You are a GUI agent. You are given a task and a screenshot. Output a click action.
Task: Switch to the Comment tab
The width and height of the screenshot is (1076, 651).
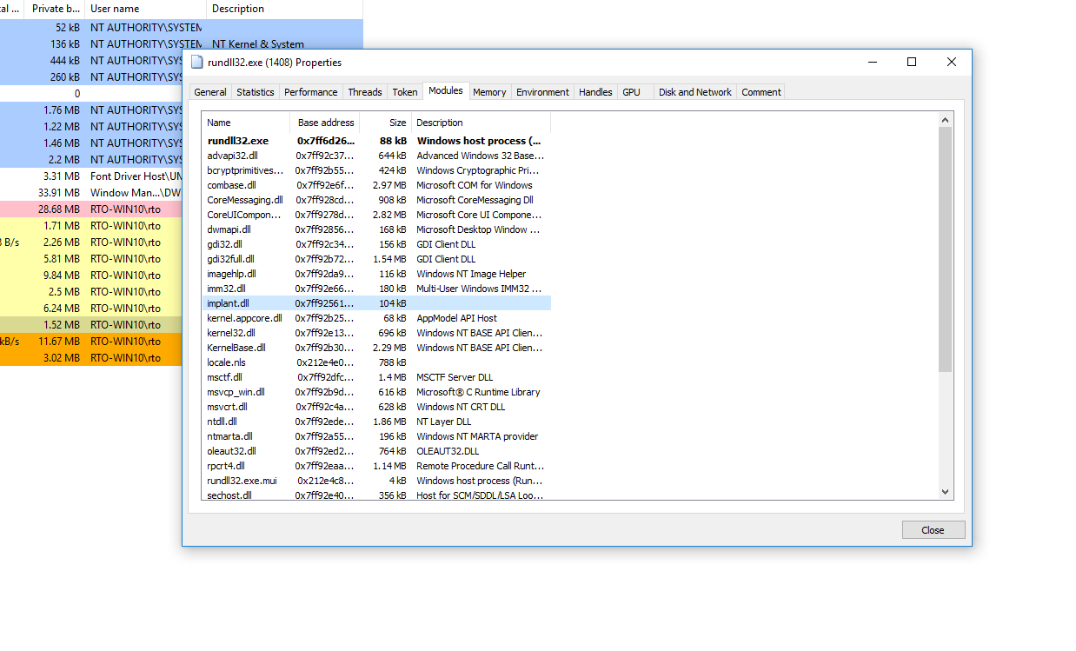[x=761, y=92]
